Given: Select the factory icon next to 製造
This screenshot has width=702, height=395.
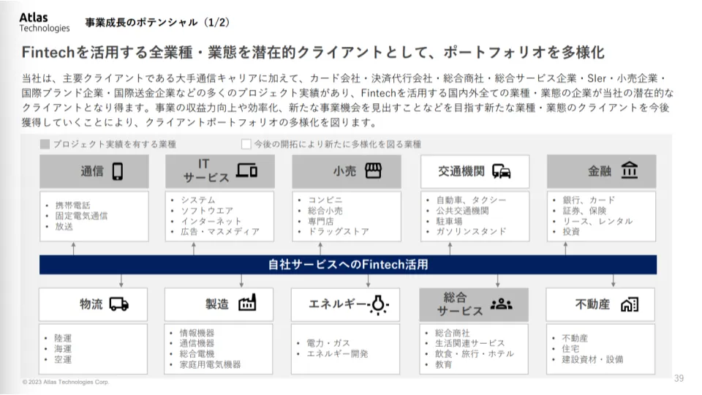Looking at the screenshot, I should coord(247,304).
